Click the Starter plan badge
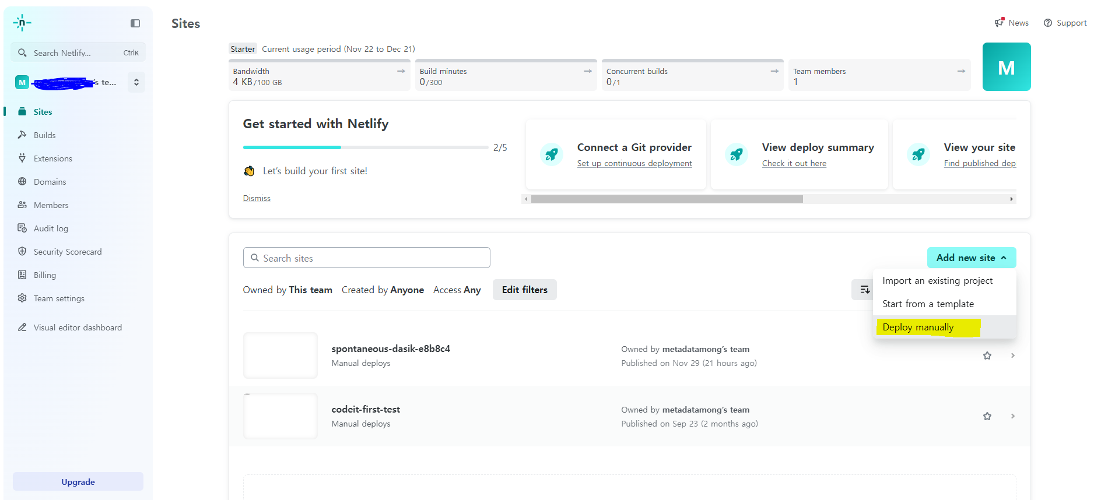 243,49
